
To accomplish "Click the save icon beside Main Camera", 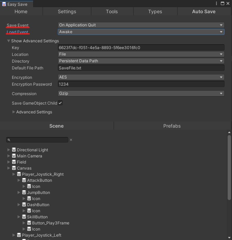I will (x=14, y=156).
